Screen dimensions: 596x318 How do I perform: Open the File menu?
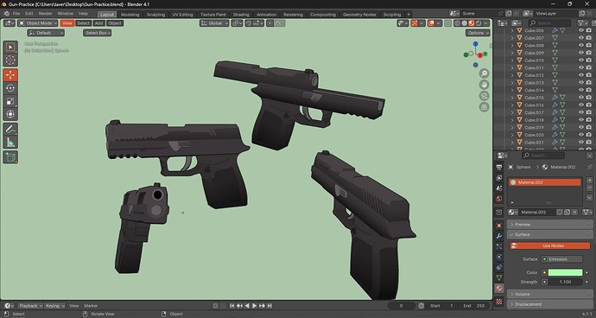click(x=16, y=14)
